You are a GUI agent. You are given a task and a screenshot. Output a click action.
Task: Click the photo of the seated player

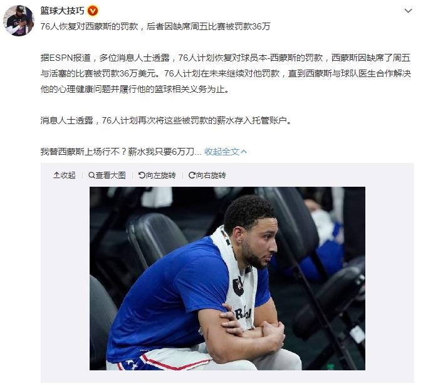(227, 278)
